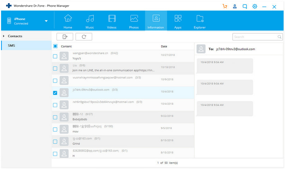This screenshot has height=169, width=285.
Task: Check the Liu conversation checkbox
Action: (x=55, y=69)
